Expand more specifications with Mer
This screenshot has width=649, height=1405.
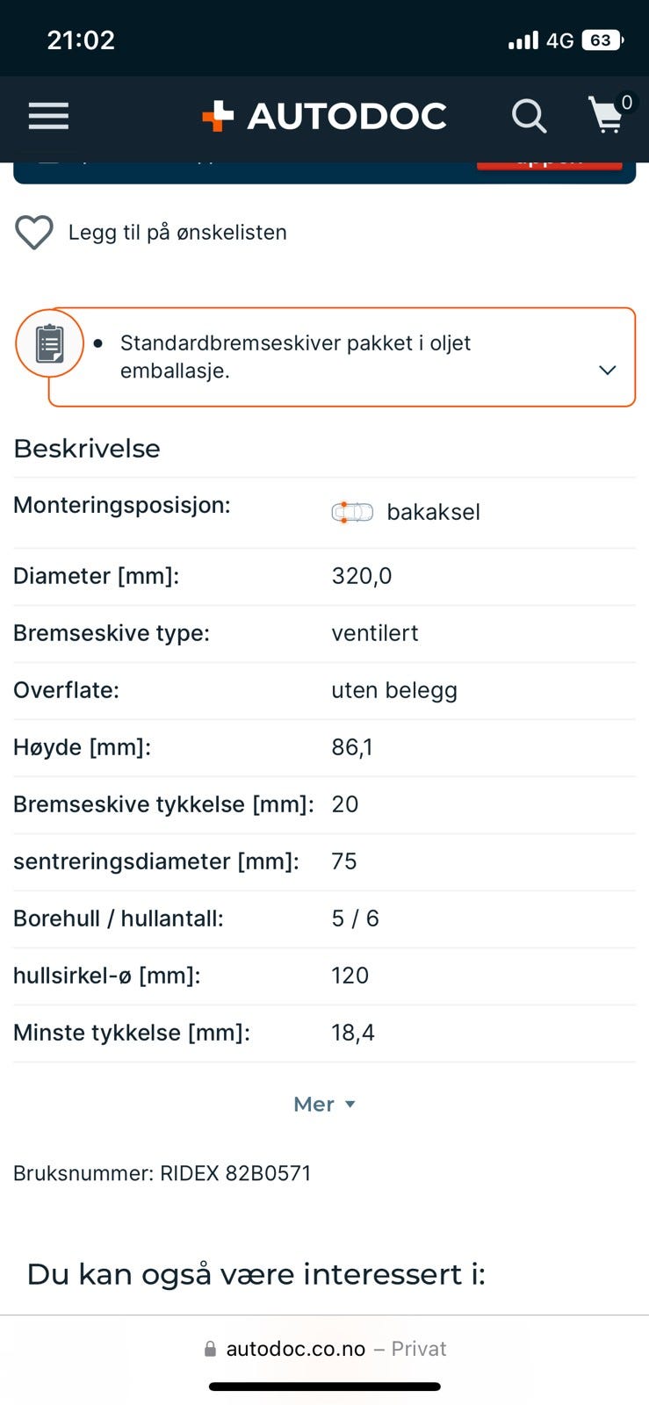(324, 1104)
